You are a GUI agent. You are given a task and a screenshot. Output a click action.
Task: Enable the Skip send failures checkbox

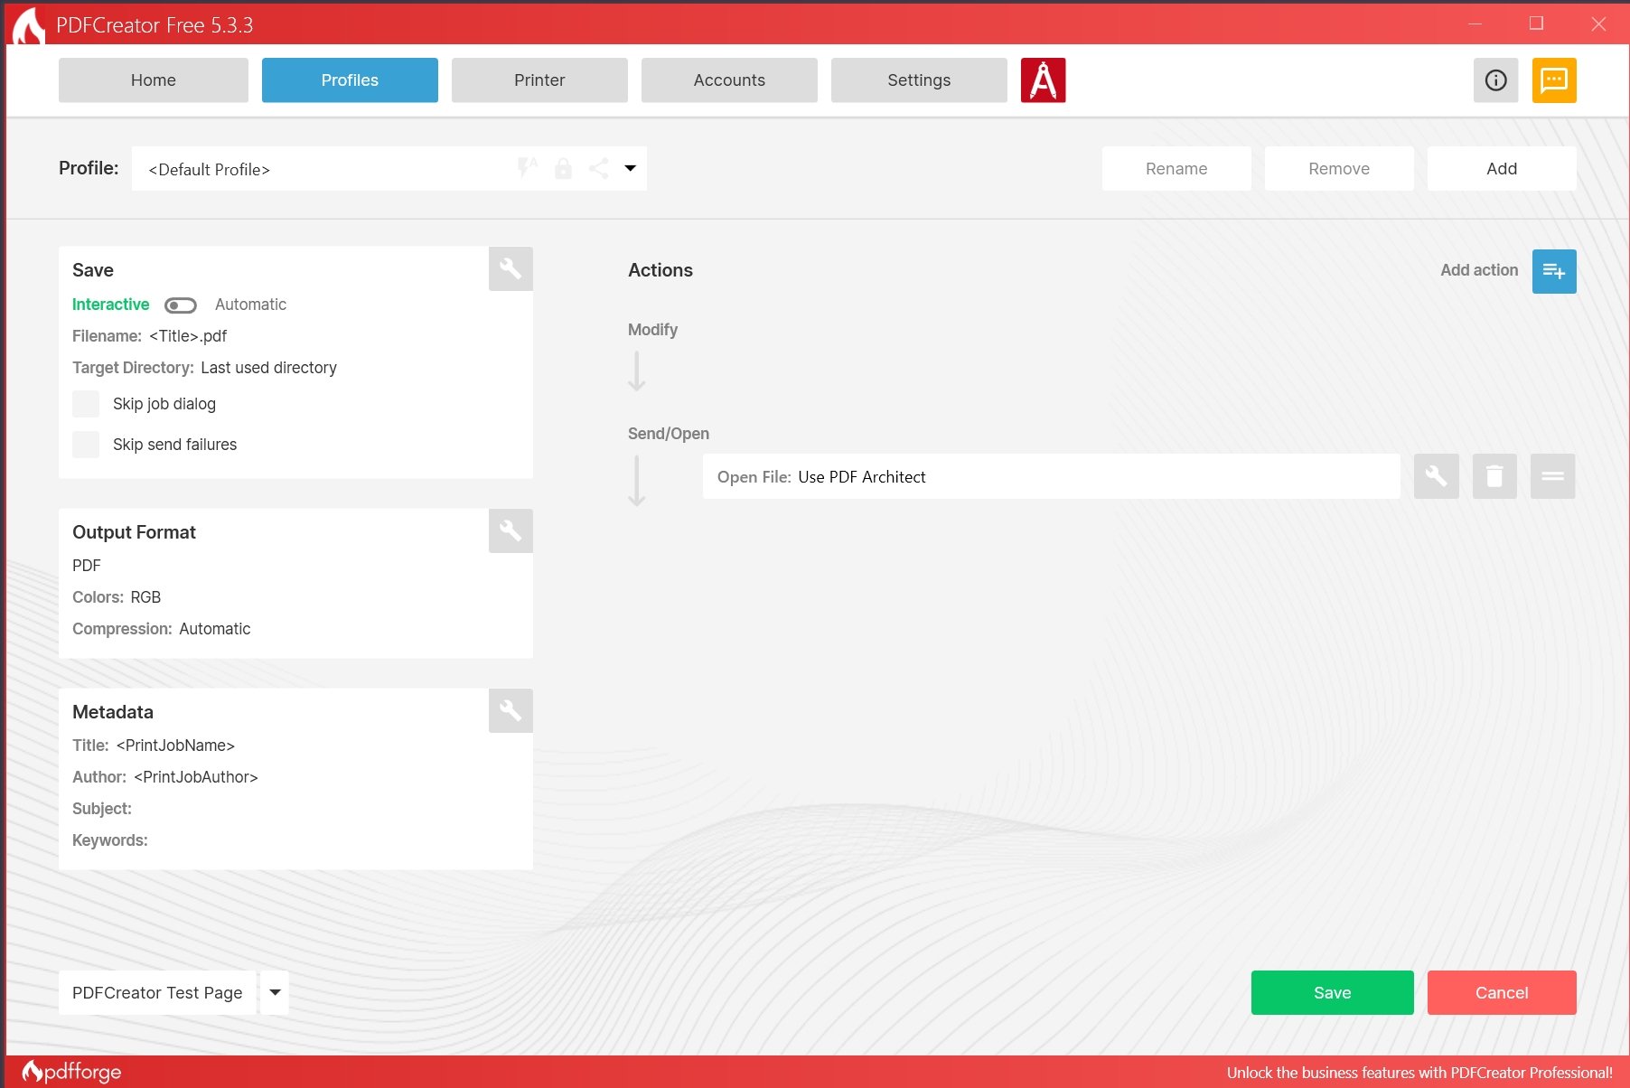point(86,445)
